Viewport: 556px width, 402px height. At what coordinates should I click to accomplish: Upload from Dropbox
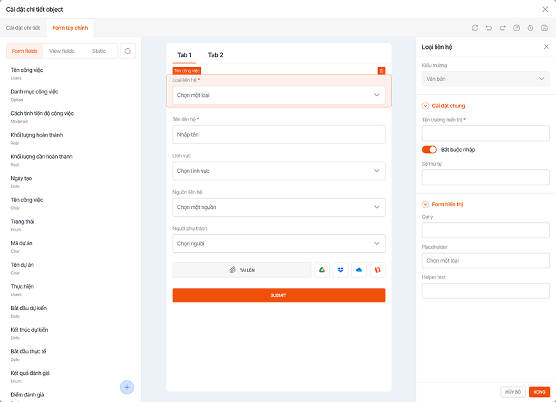[340, 270]
